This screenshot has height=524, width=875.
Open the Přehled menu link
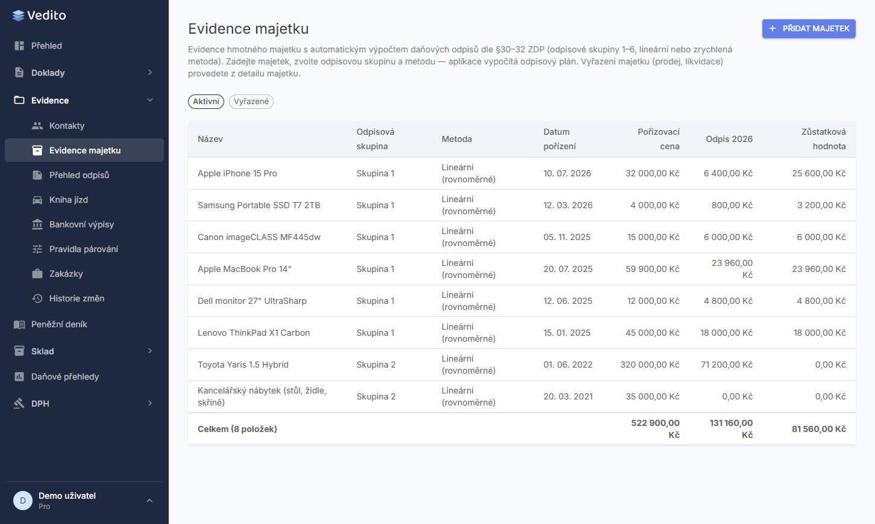coord(84,46)
